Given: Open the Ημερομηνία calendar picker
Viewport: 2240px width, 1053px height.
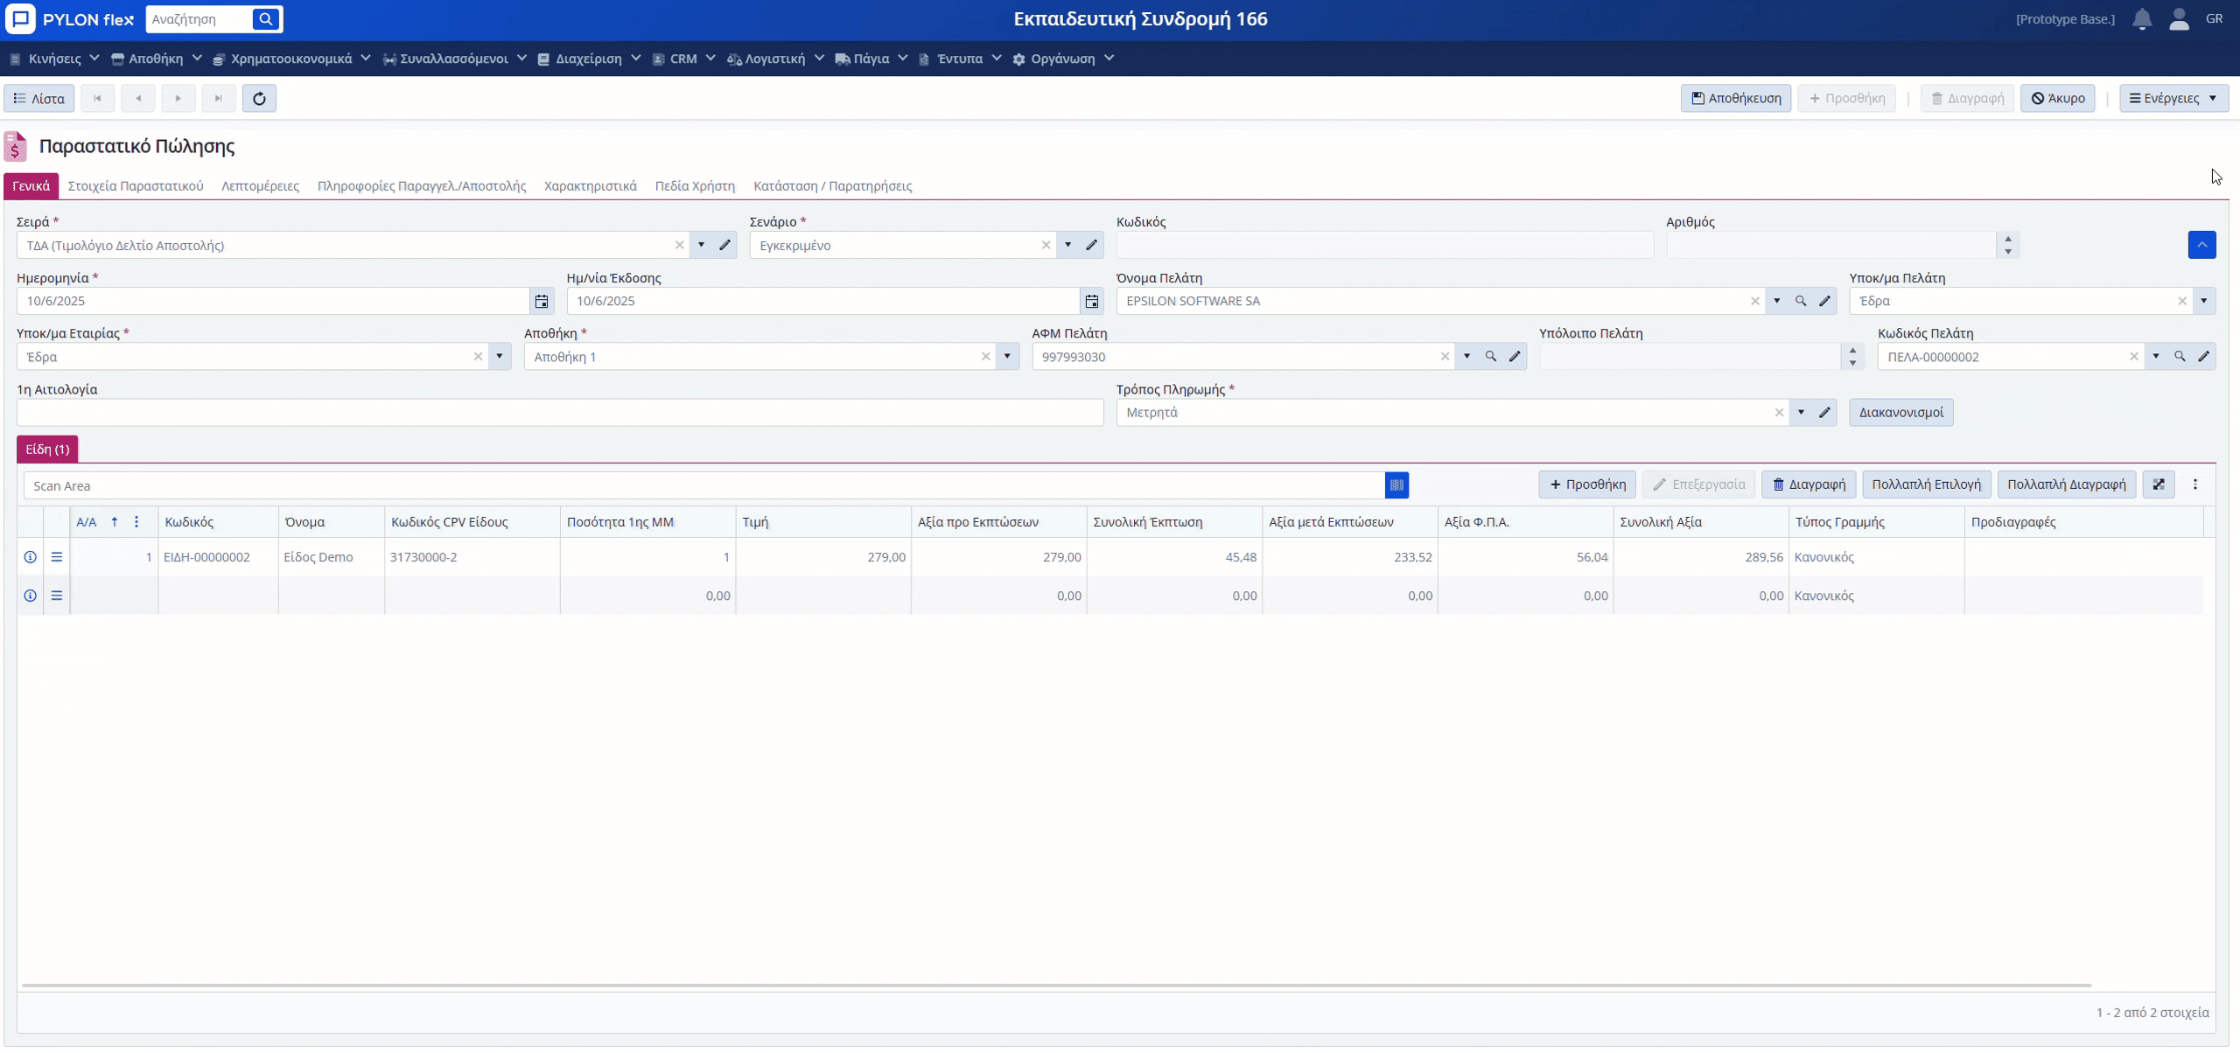Looking at the screenshot, I should [542, 301].
